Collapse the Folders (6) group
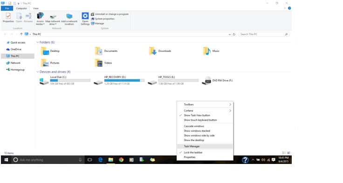Image resolution: width=343 pixels, height=183 pixels. pyautogui.click(x=37, y=42)
